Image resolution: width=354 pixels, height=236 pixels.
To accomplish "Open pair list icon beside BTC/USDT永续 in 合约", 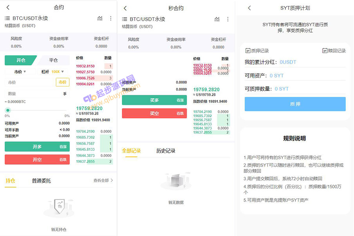I will pos(7,18).
